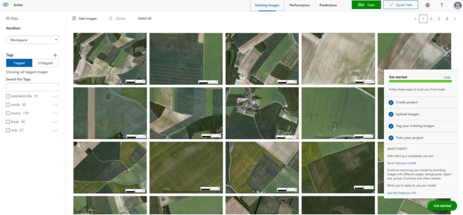Open options ellipsis for voie tag
463x215 pixels.
[x=55, y=130]
